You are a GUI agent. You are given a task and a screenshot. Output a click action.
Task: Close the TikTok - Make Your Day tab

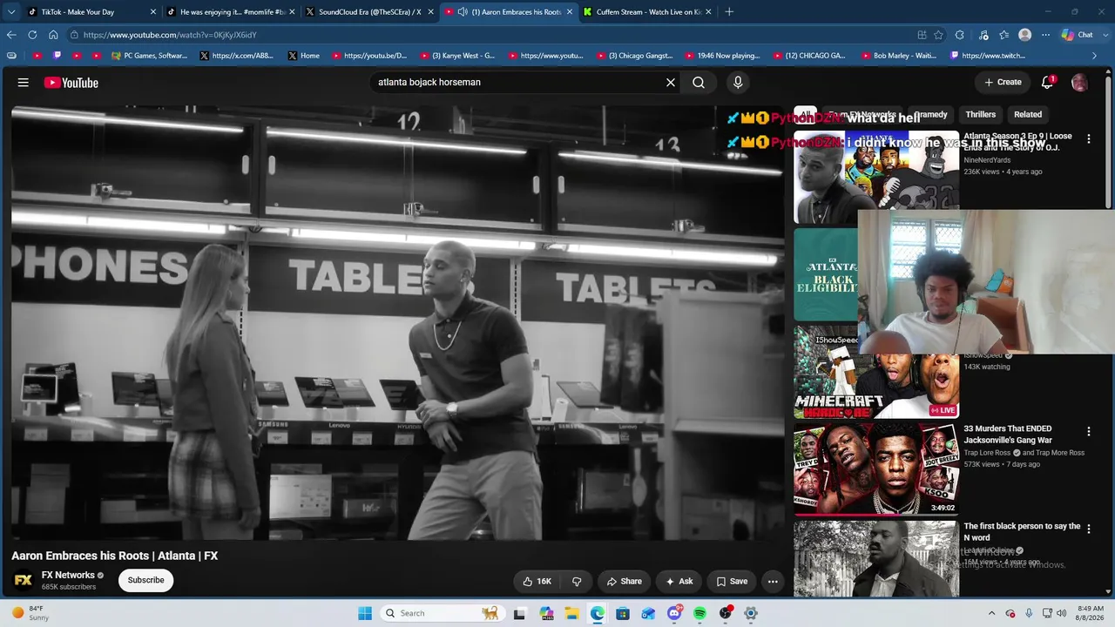(153, 12)
